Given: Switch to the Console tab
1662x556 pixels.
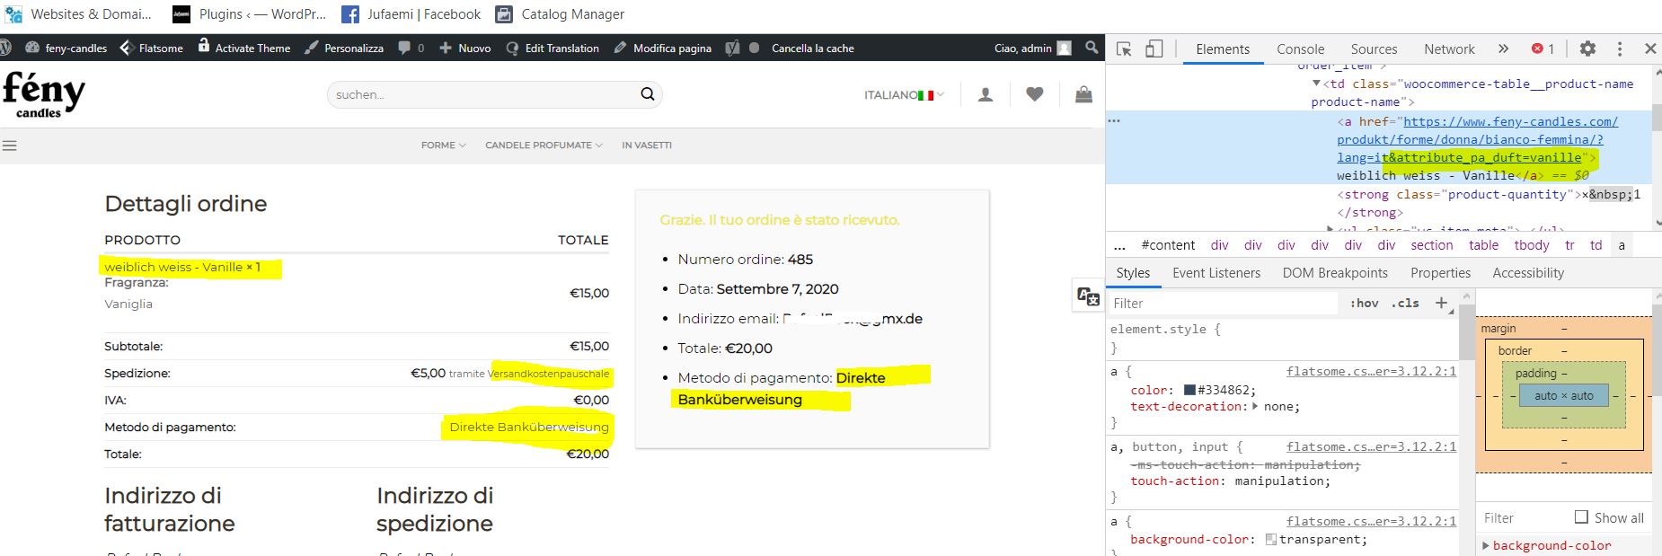Looking at the screenshot, I should (x=1300, y=49).
